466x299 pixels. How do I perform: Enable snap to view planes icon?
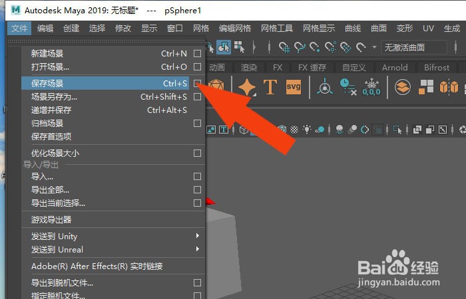pos(346,47)
